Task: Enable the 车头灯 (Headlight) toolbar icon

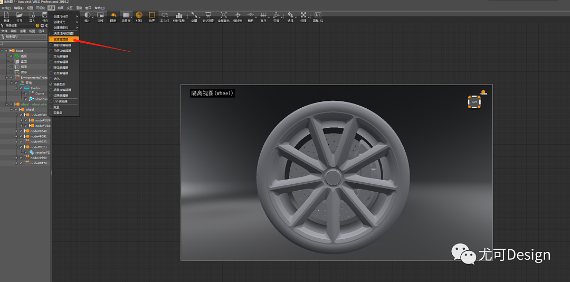Action: coord(165,15)
